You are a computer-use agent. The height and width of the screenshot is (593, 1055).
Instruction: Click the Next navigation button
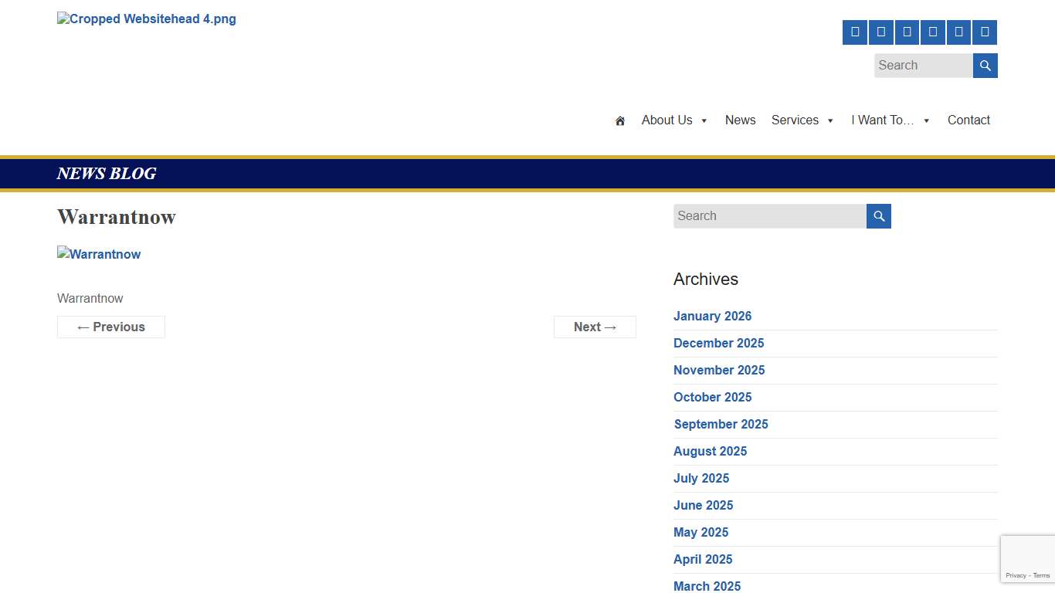point(595,327)
